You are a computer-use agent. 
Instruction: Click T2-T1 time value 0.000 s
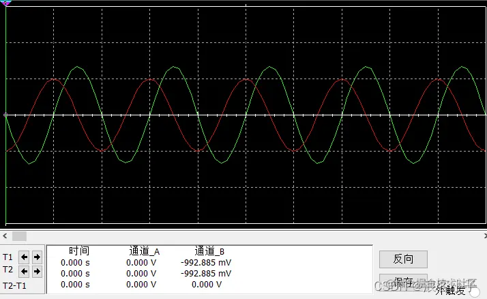point(75,285)
